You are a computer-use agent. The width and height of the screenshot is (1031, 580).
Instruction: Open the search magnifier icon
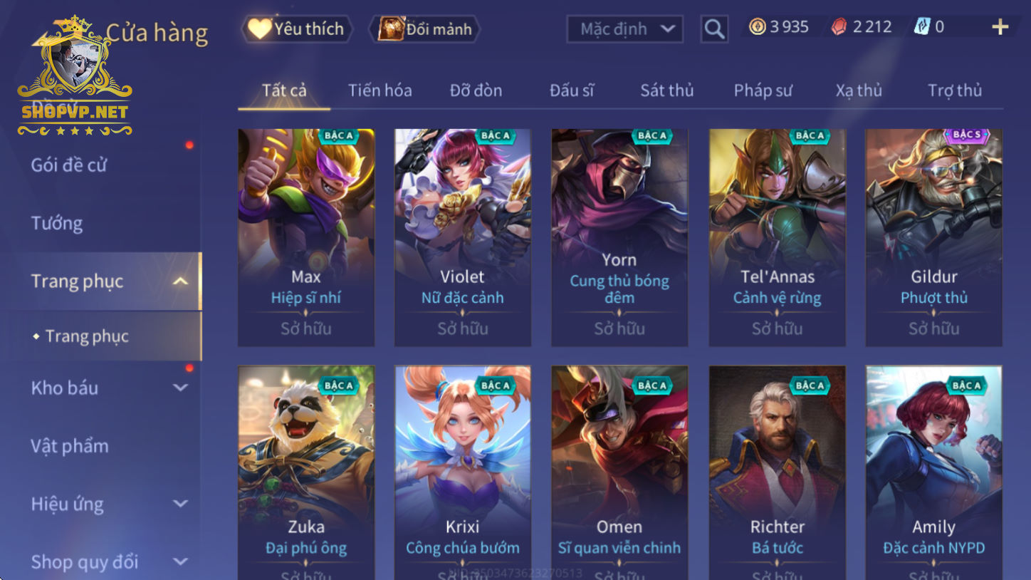[714, 29]
